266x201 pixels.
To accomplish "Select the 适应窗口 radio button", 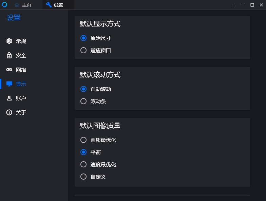I will [x=83, y=50].
